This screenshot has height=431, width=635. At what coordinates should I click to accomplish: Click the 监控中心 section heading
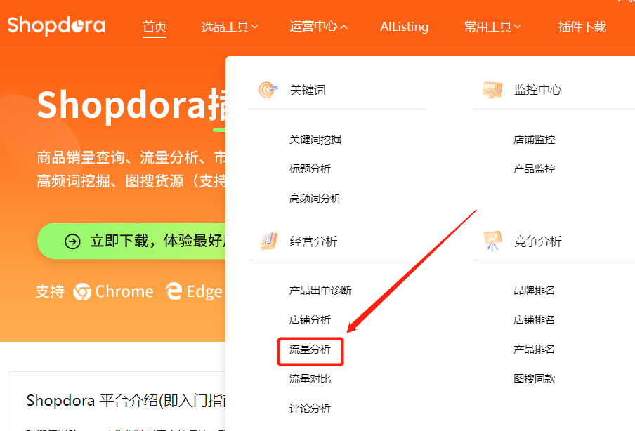(x=538, y=90)
